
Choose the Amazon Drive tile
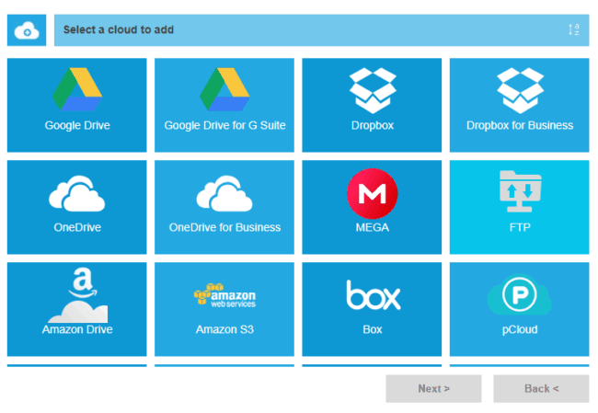tap(76, 309)
